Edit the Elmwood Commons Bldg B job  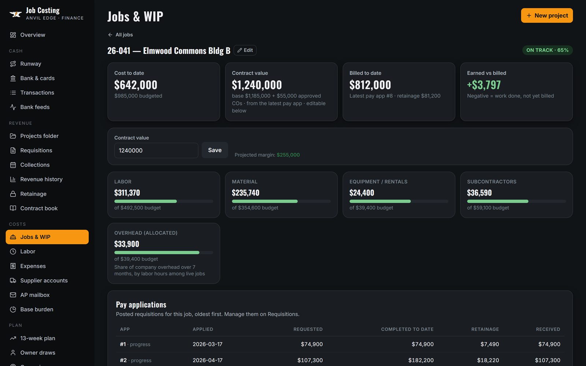click(245, 50)
